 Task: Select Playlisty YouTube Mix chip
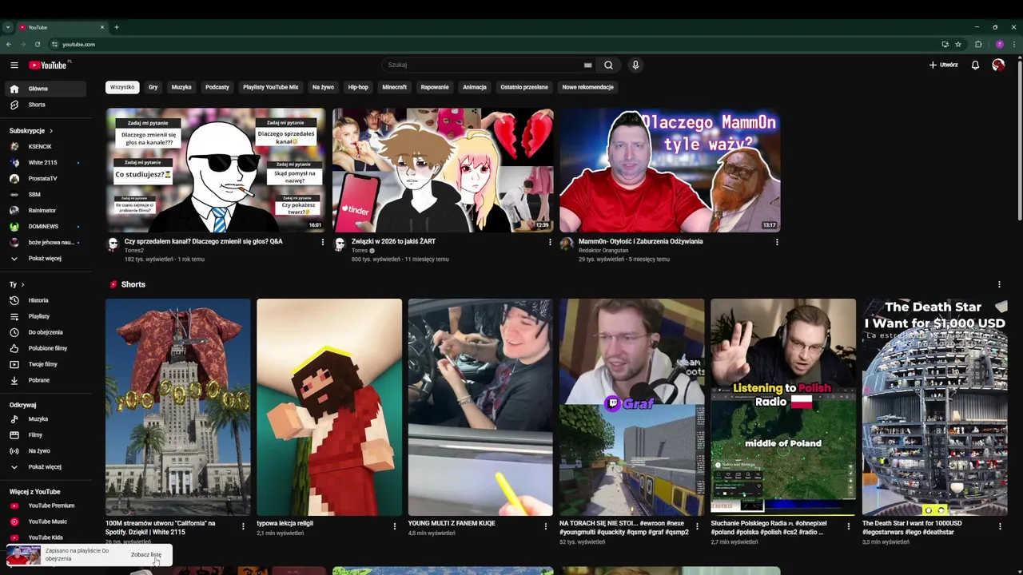tap(271, 87)
